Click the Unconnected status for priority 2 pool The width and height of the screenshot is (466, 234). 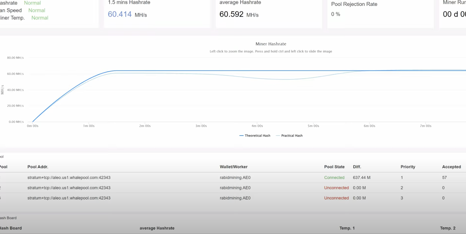(x=336, y=188)
